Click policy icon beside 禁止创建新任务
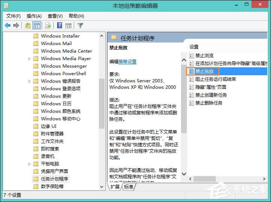271x202 pixels. [191, 95]
